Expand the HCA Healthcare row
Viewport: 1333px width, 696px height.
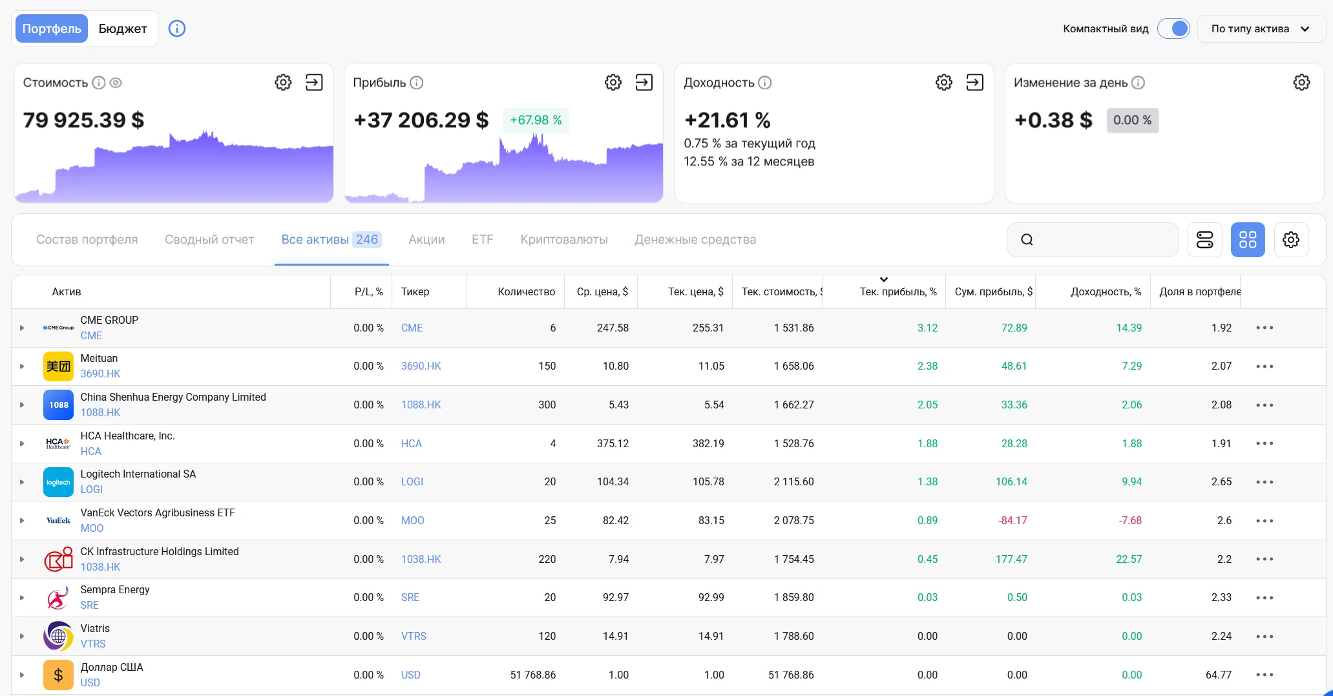click(22, 443)
